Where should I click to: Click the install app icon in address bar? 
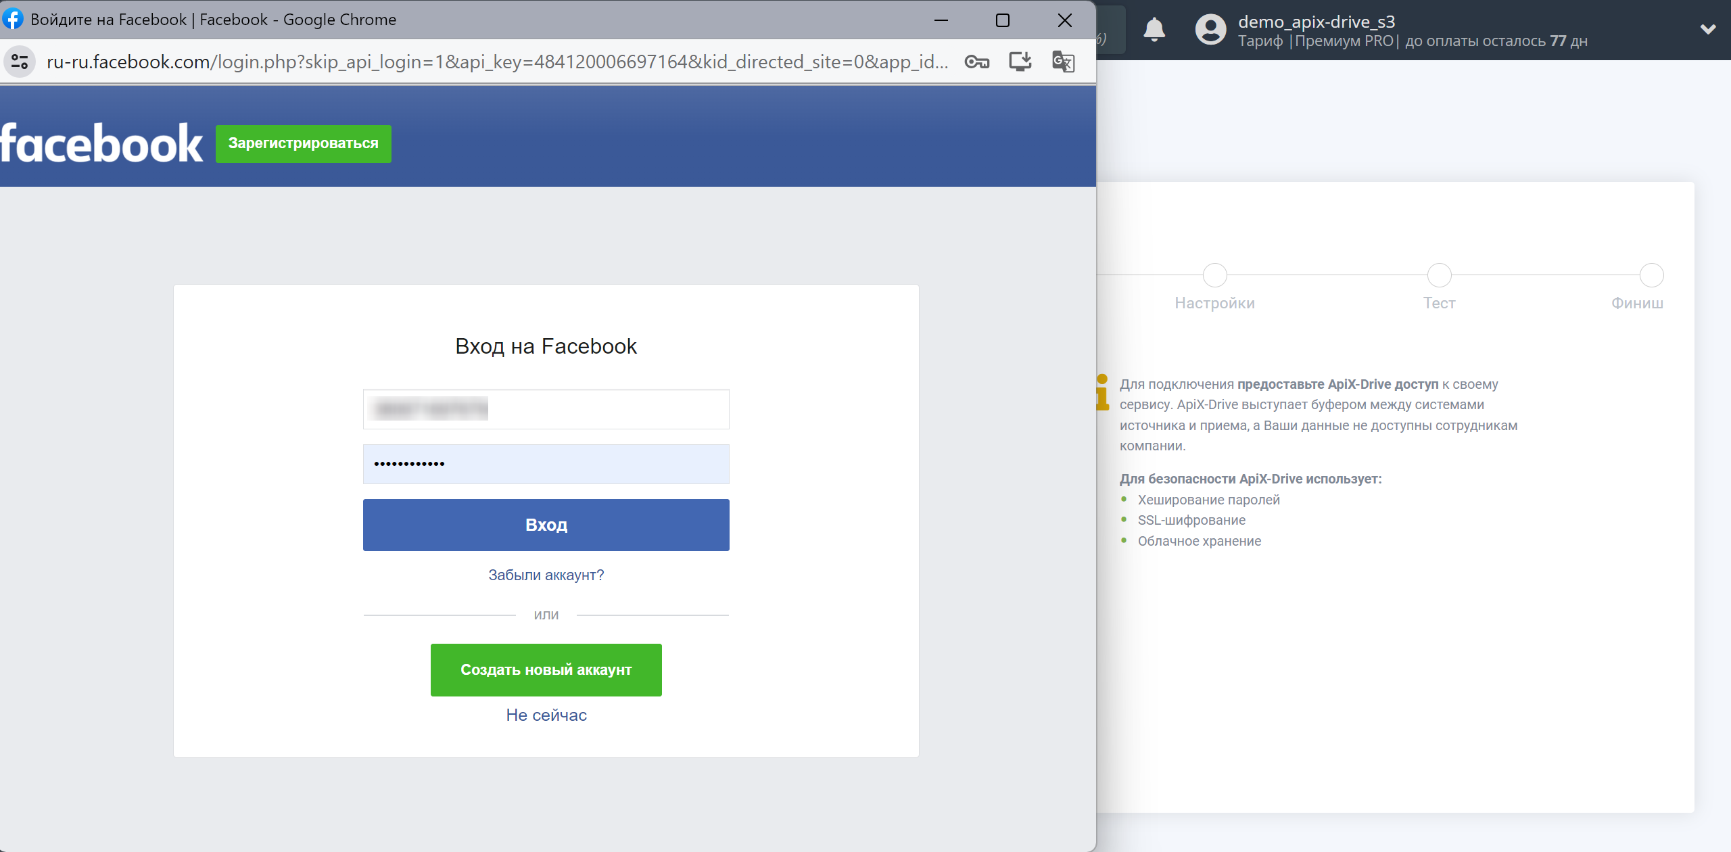[1020, 62]
